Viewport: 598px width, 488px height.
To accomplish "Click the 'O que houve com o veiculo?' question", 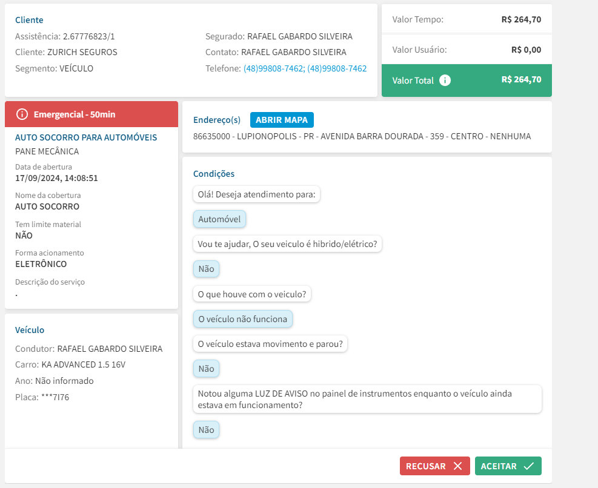I will tap(252, 294).
